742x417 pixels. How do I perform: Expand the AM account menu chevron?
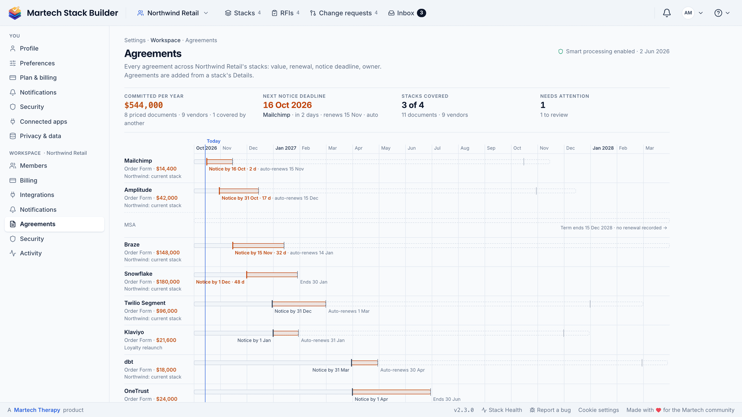point(701,13)
